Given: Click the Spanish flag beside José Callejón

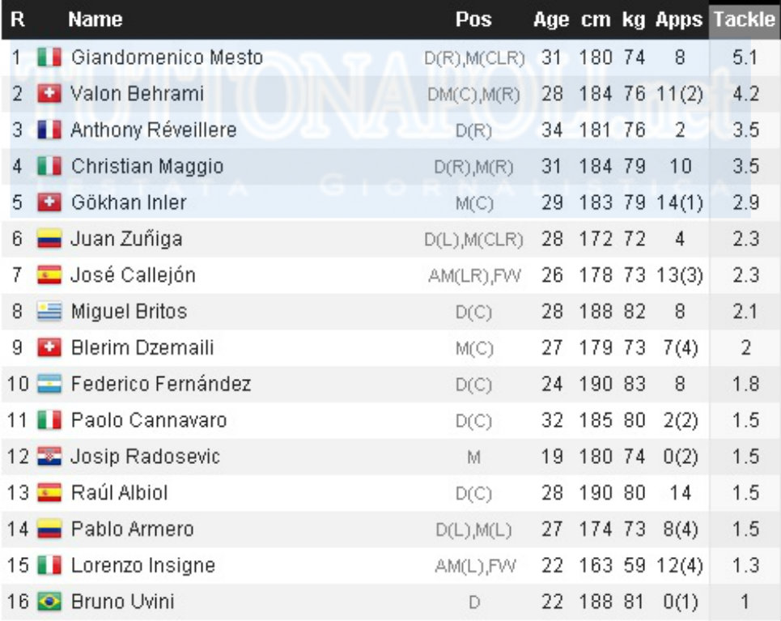Looking at the screenshot, I should tap(49, 275).
